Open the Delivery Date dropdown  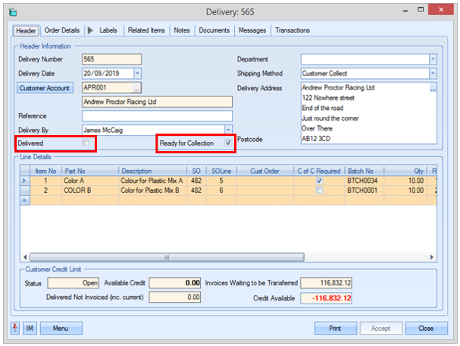point(137,74)
